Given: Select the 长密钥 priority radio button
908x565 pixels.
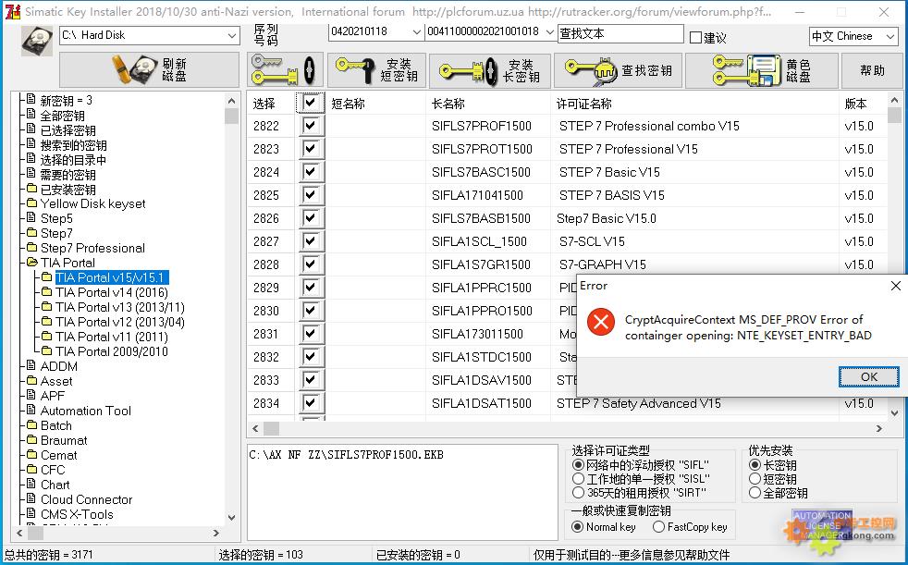Looking at the screenshot, I should pos(755,465).
